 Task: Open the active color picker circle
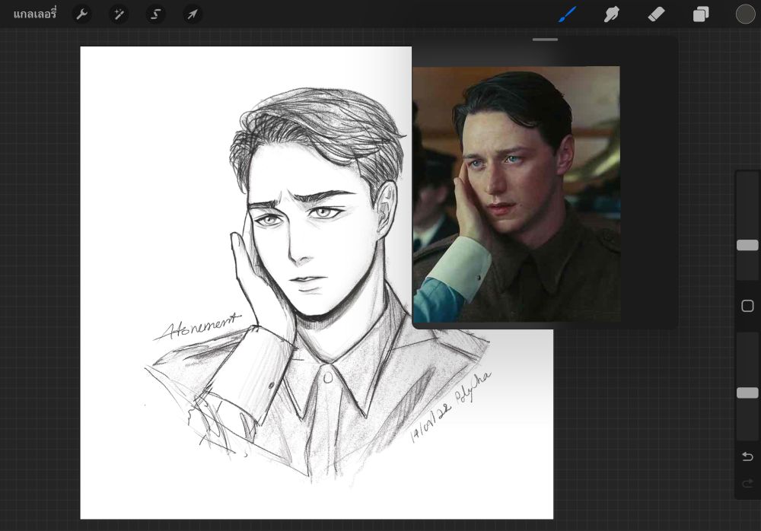[745, 14]
